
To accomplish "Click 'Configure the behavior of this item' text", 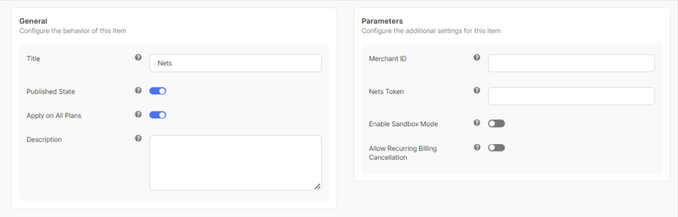I will tap(73, 31).
